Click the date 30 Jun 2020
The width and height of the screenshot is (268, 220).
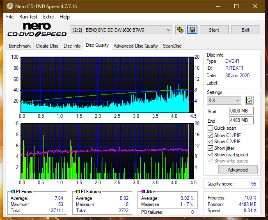point(237,76)
